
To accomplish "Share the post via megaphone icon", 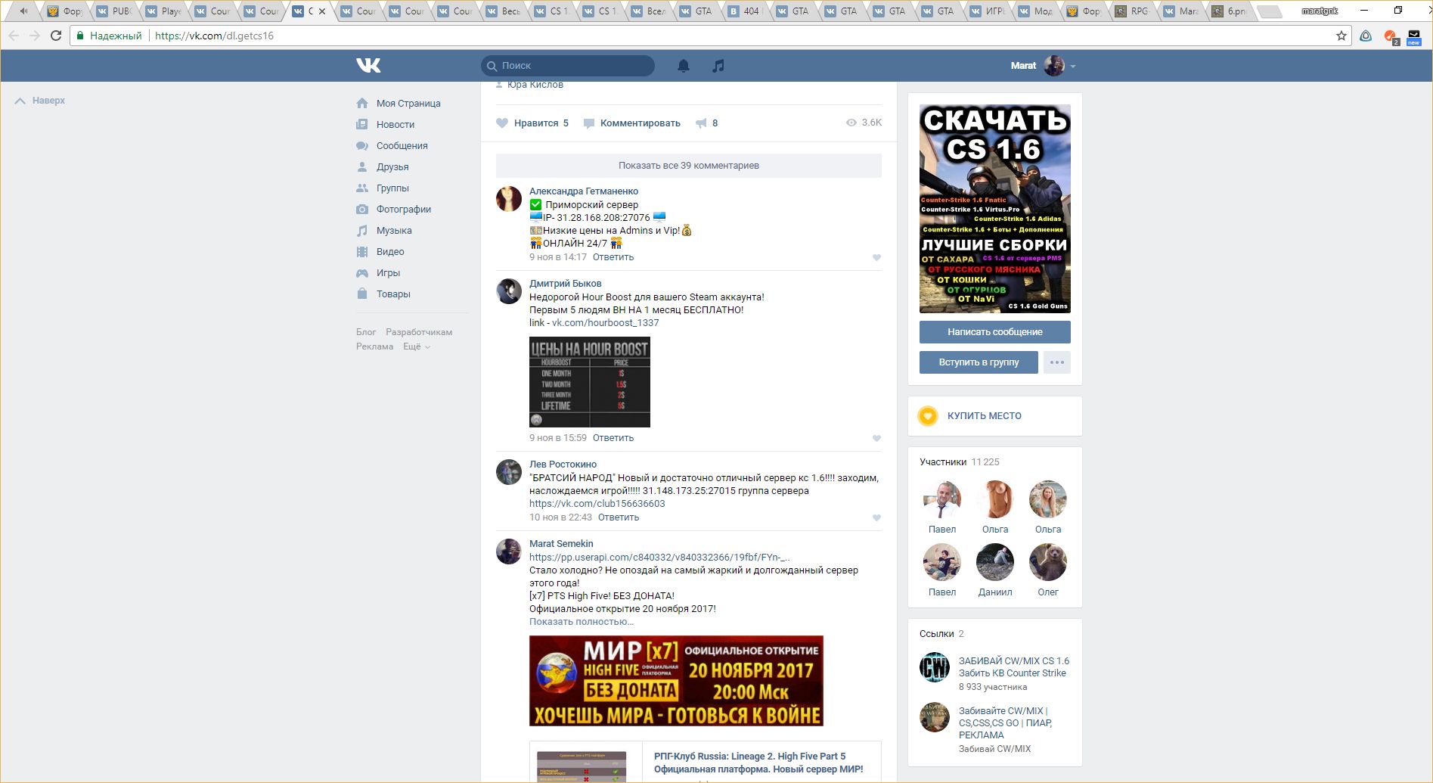I will tap(701, 123).
